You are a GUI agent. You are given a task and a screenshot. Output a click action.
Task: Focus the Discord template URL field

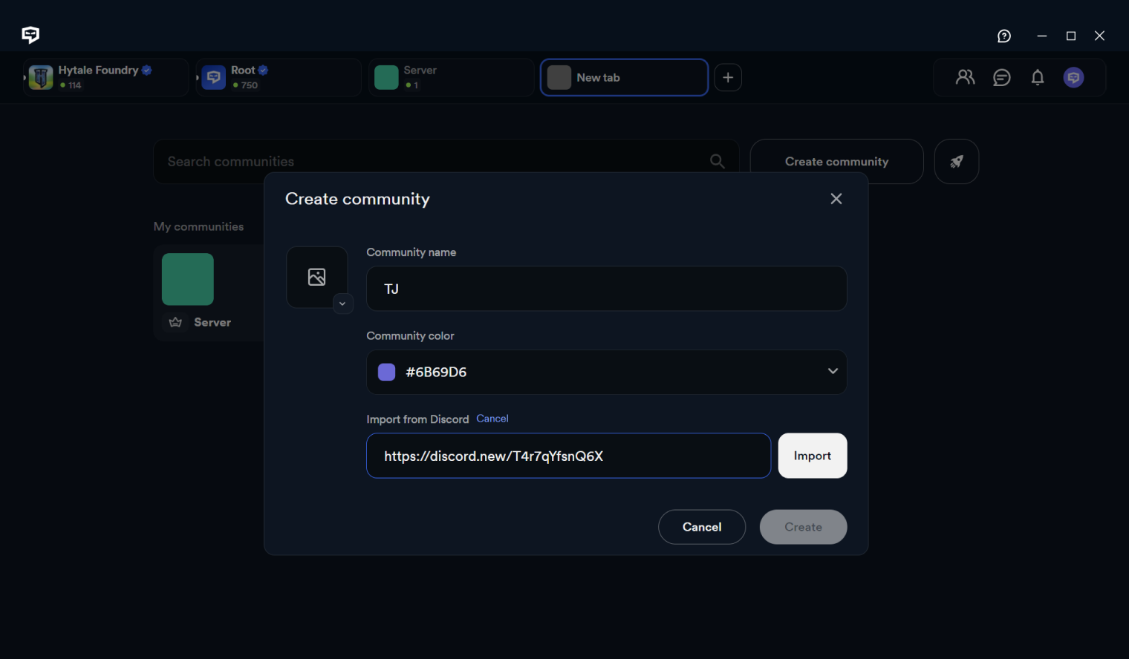click(x=569, y=456)
